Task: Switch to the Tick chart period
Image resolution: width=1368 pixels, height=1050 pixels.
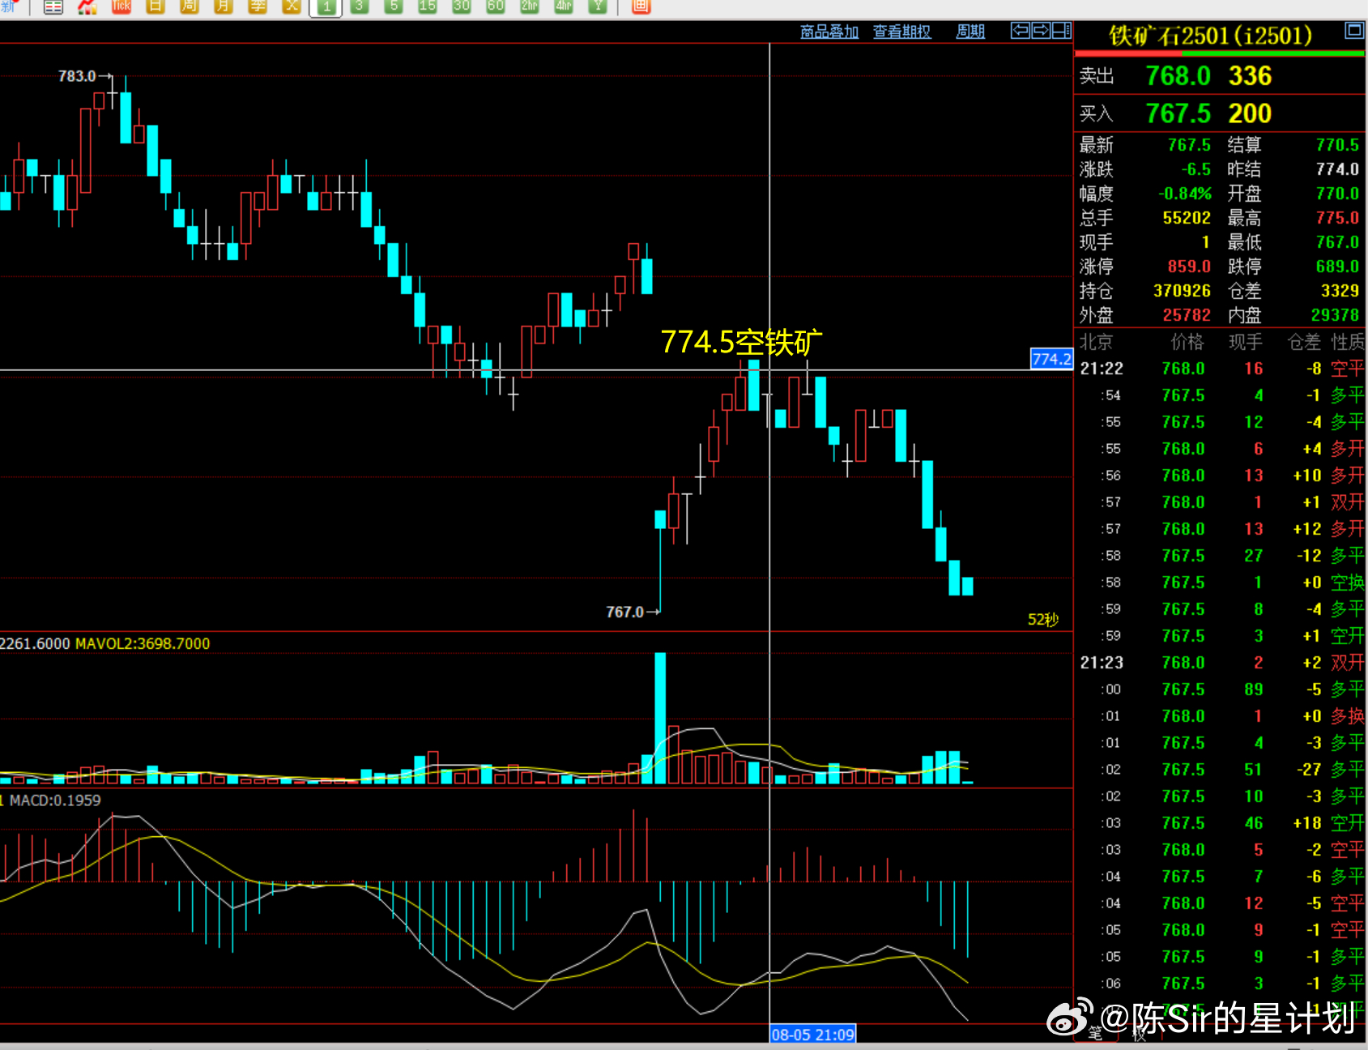Action: coord(121,6)
